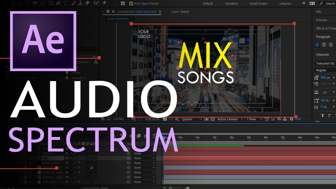The width and height of the screenshot is (336, 189).
Task: Open the Parent dropdown for tokyo jpg layer
Action: coord(144,177)
